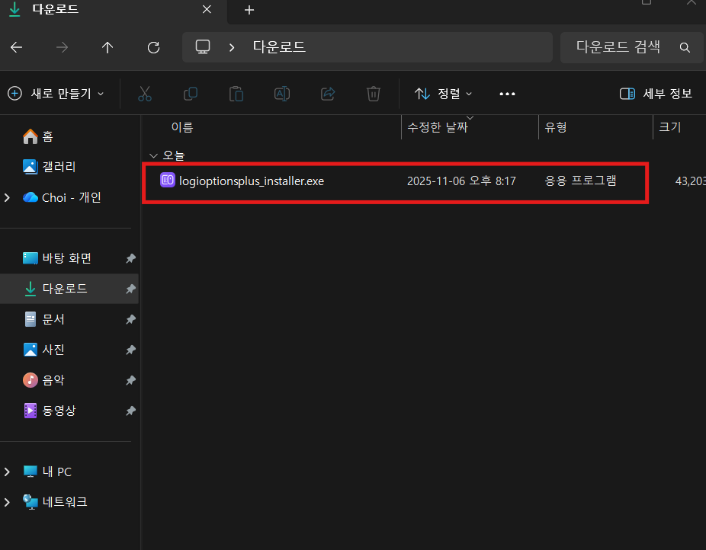Select logioptionsplus_installer.exe file
Image resolution: width=706 pixels, height=550 pixels.
pos(251,181)
